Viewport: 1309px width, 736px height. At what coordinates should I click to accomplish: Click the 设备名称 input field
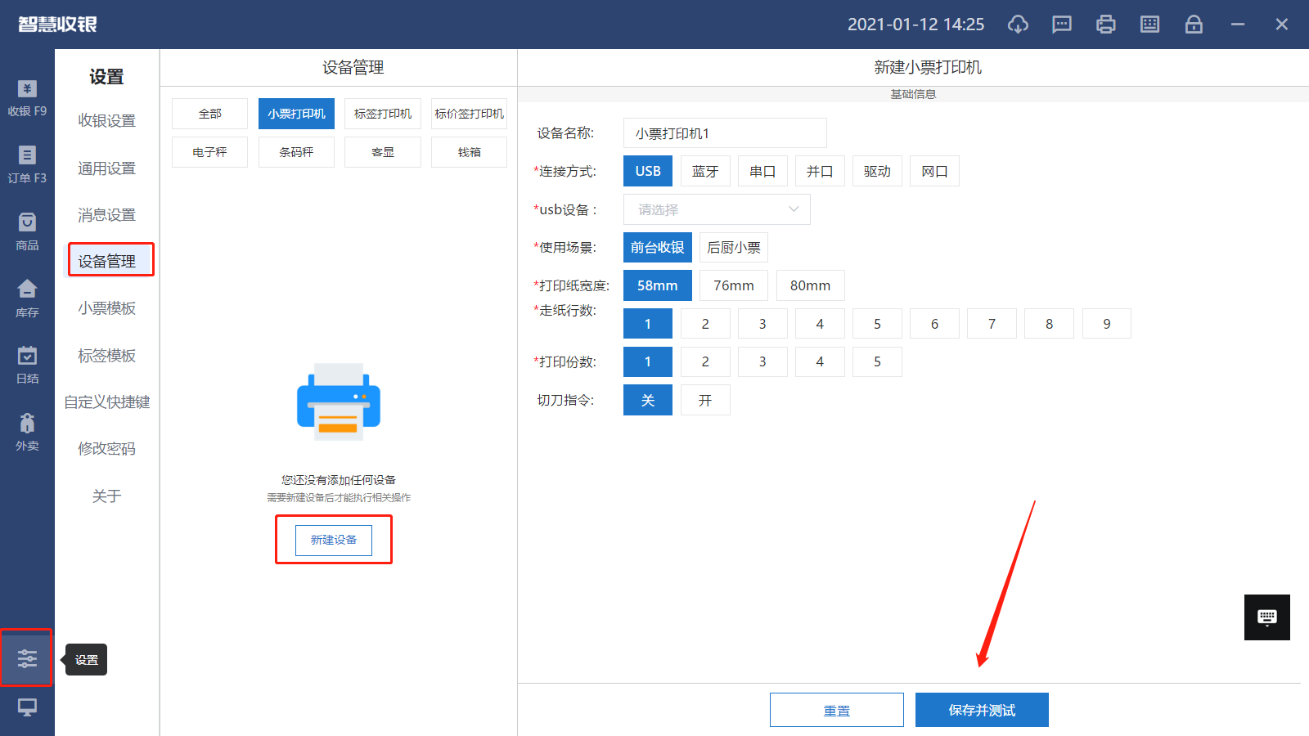724,133
